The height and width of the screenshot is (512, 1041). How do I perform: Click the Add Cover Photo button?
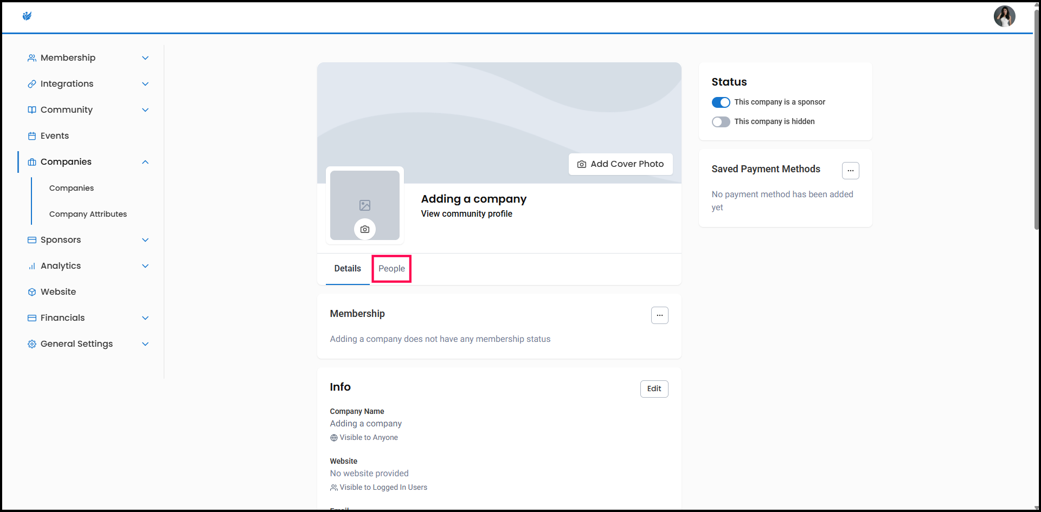(620, 164)
